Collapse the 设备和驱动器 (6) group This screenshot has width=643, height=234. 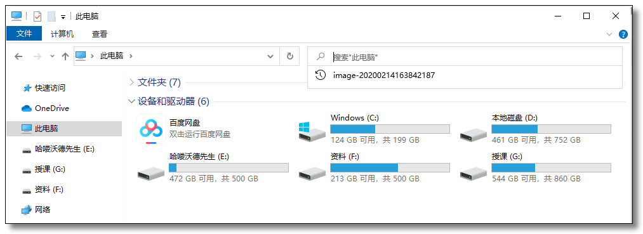tap(131, 101)
